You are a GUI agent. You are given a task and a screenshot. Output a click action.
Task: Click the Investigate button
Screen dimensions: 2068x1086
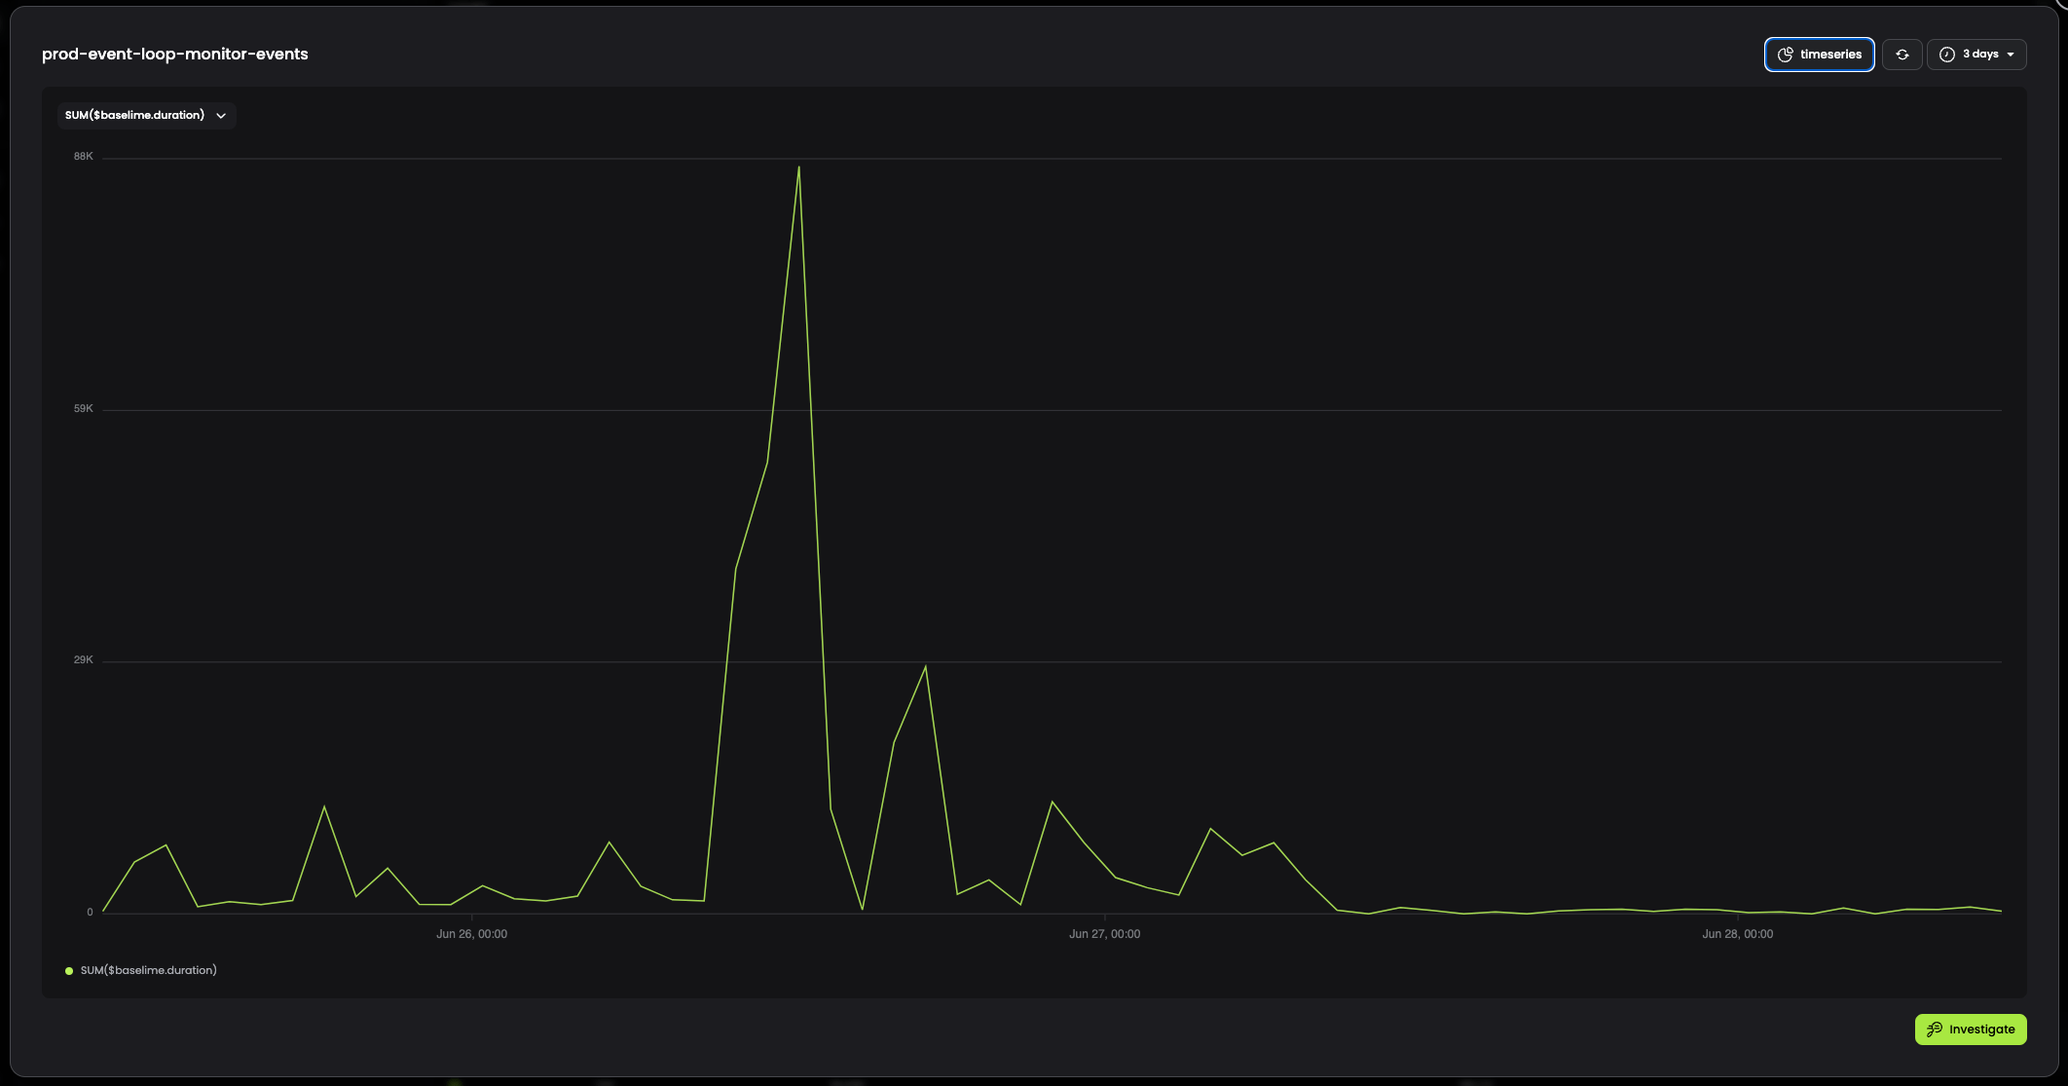point(1971,1029)
